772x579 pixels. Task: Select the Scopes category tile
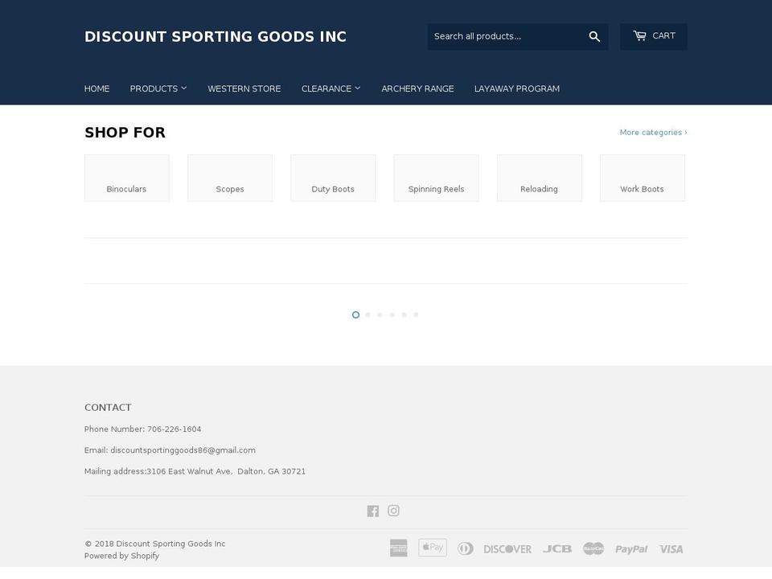coord(230,178)
